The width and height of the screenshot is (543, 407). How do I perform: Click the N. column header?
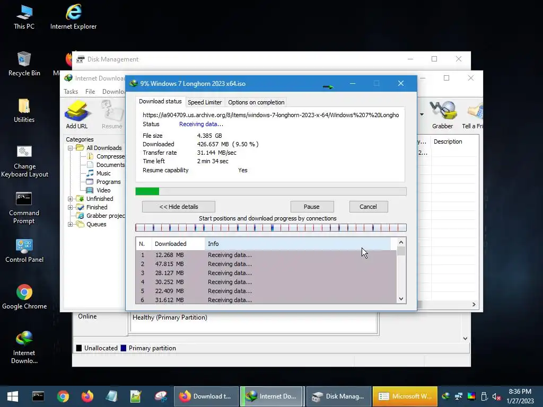(x=144, y=244)
